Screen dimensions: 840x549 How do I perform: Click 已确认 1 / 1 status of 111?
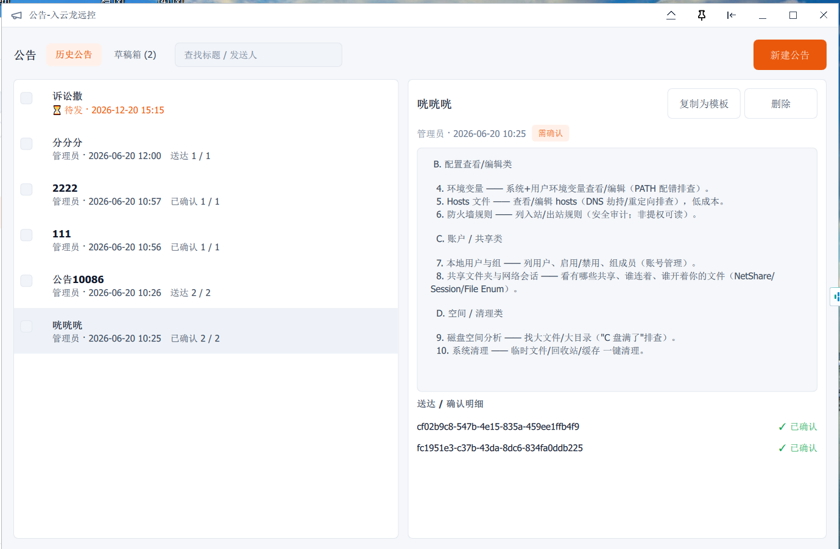[x=195, y=247]
